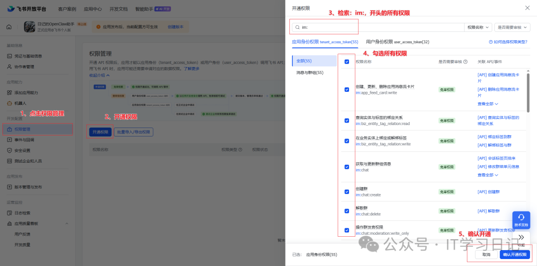Uncheck the im:biz_entity_tag_relation:write permission
537x266 pixels.
(x=347, y=140)
